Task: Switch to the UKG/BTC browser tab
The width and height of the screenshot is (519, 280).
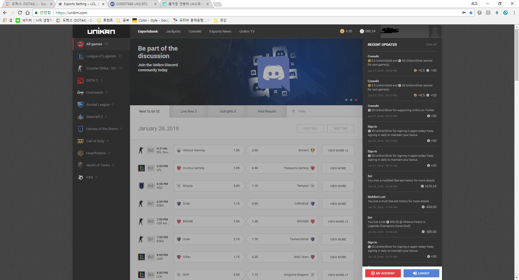Action: 134,4
